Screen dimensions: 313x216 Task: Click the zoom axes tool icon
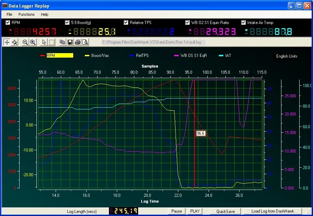(14, 42)
